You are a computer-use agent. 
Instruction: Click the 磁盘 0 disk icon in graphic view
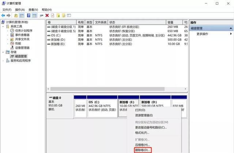click(x=50, y=97)
